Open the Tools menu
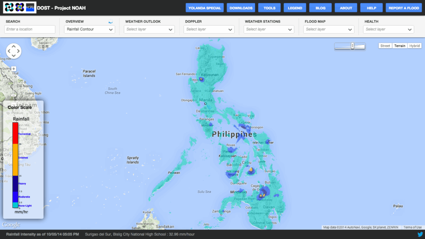Screen dimensions: 425x239 [x=269, y=8]
